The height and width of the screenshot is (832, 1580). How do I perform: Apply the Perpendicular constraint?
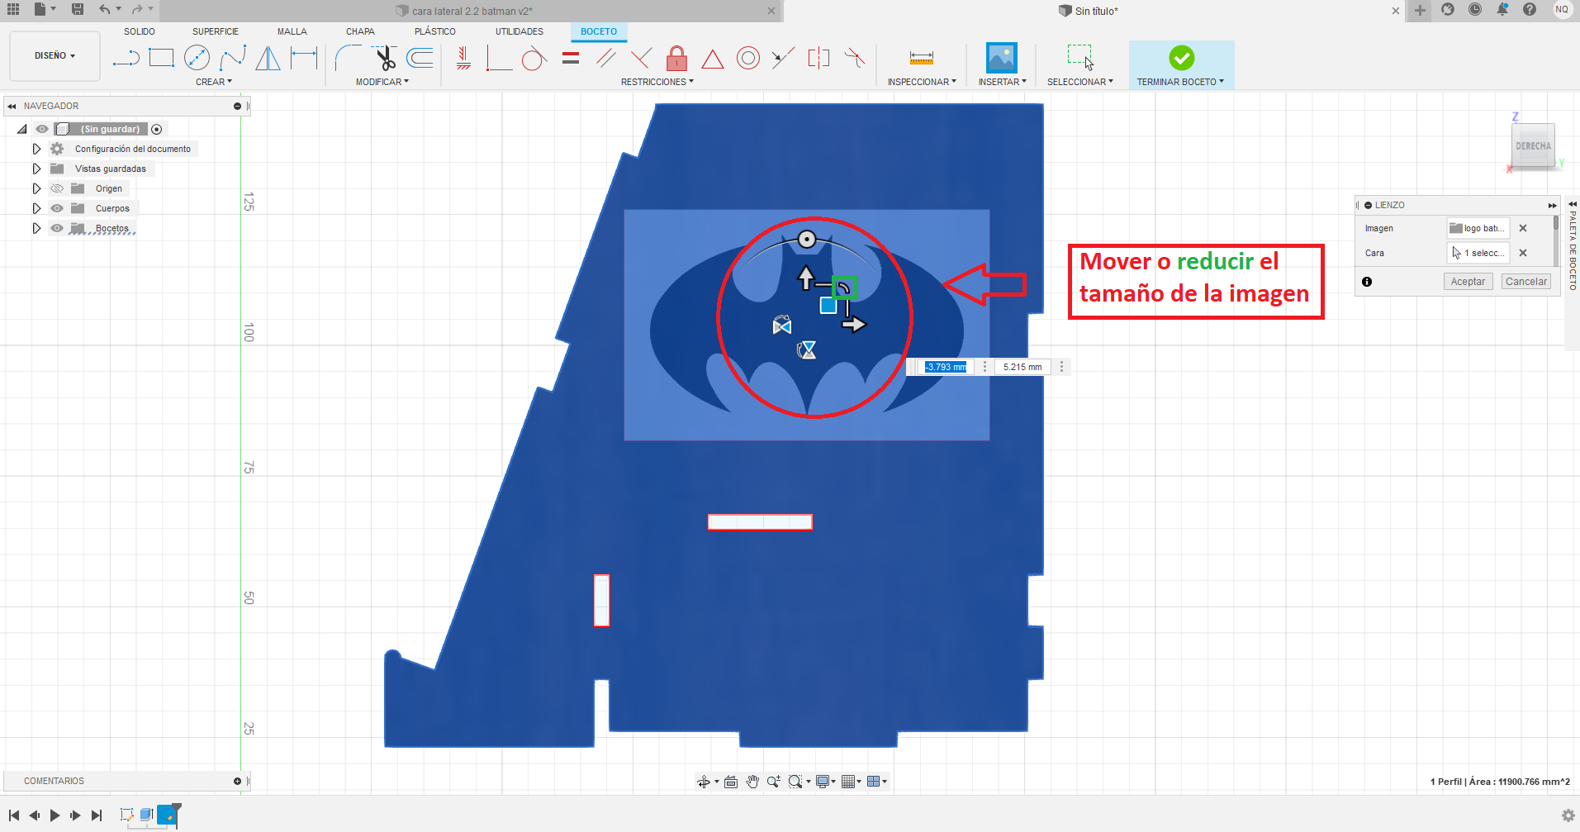pos(641,58)
